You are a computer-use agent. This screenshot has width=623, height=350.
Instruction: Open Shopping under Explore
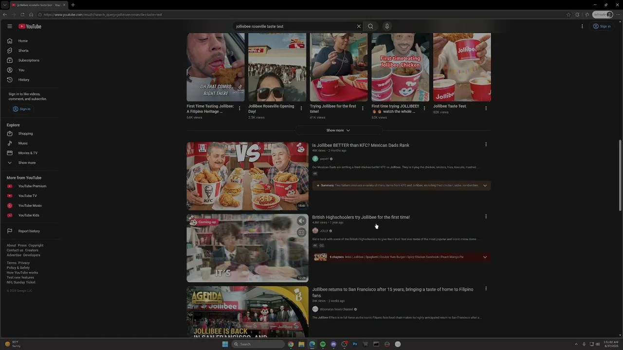[x=25, y=134]
